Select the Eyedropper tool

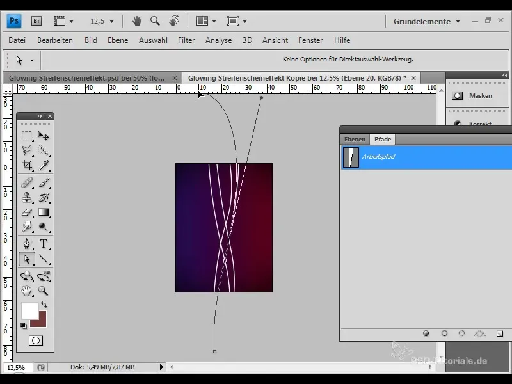pos(43,165)
